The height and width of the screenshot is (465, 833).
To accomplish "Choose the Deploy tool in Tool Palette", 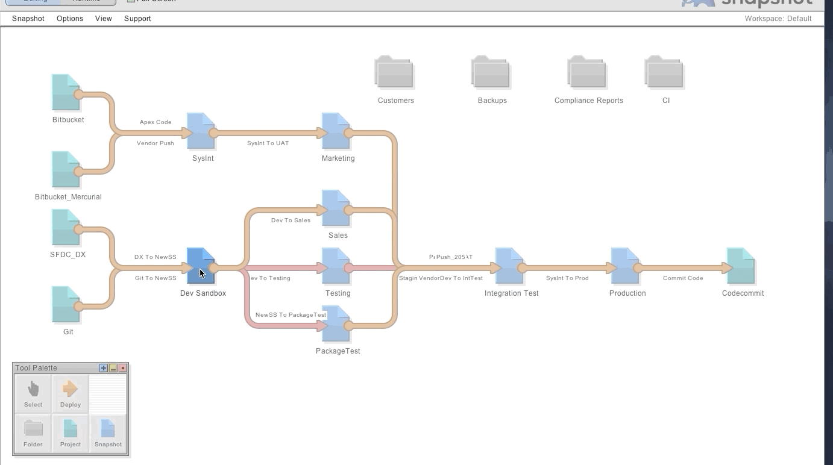I will [71, 394].
